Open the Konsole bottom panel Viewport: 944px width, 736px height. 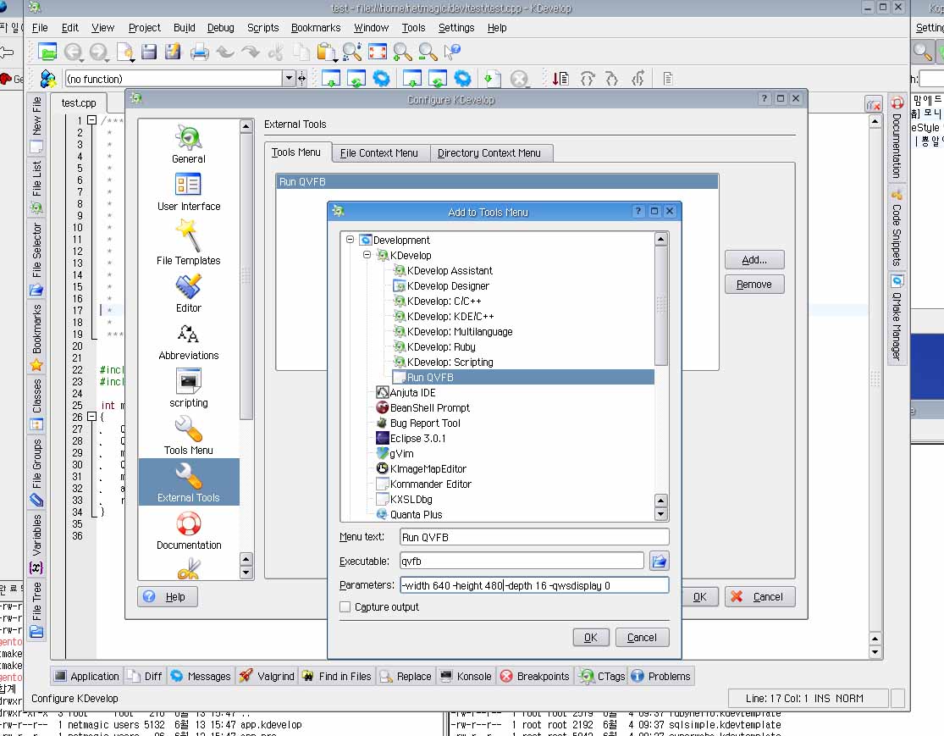click(x=466, y=677)
